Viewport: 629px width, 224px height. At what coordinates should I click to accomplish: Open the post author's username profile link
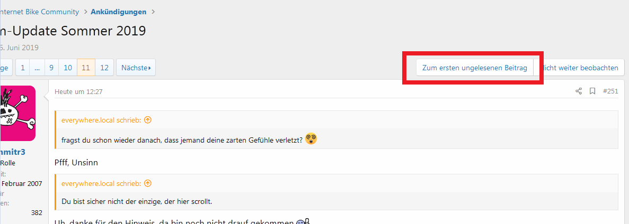point(13,152)
